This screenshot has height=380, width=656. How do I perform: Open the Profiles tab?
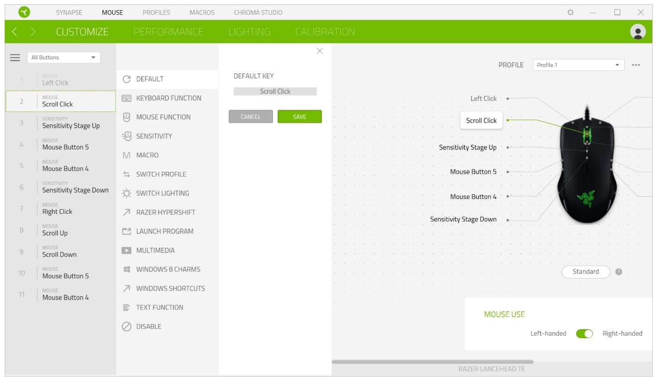156,12
